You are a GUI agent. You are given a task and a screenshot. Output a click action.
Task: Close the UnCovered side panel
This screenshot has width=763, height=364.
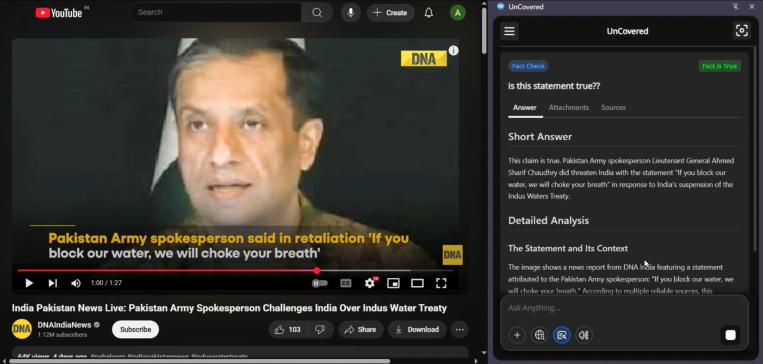[751, 6]
